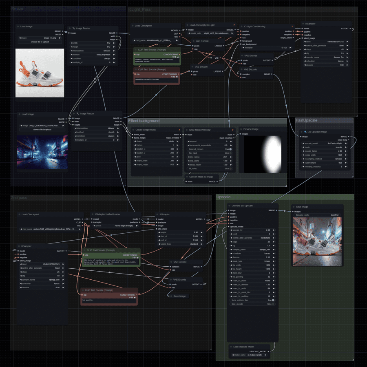The image size is (367, 367).
Task: Collapse the Ultimate SD Upscale node via its header dot
Action: click(229, 206)
